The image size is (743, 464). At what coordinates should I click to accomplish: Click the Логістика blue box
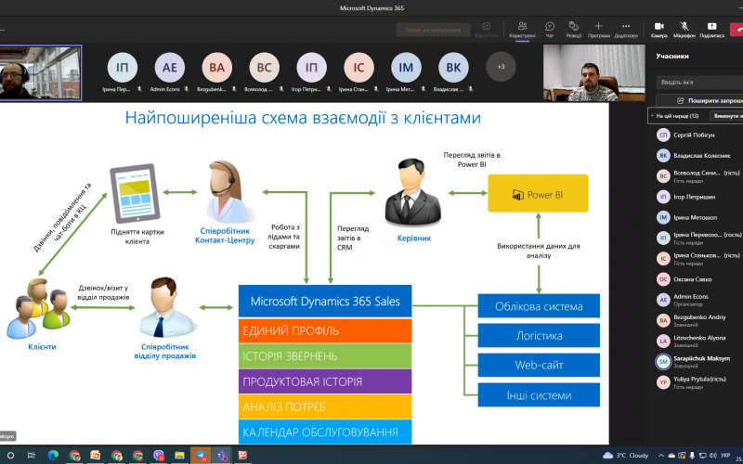click(x=539, y=336)
